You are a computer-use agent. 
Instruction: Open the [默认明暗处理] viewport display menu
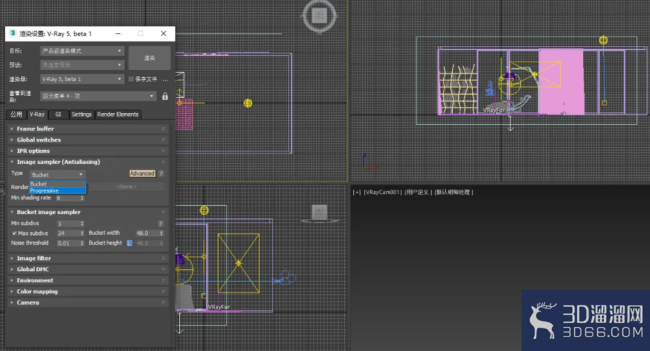pos(454,192)
